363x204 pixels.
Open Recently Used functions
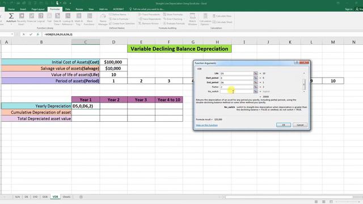click(22, 19)
